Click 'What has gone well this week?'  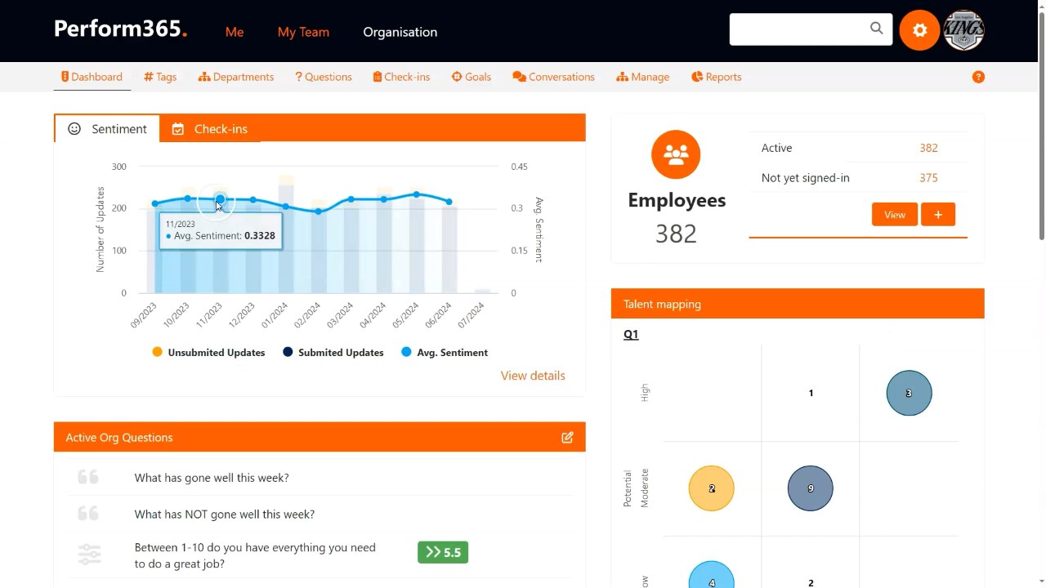click(x=212, y=478)
